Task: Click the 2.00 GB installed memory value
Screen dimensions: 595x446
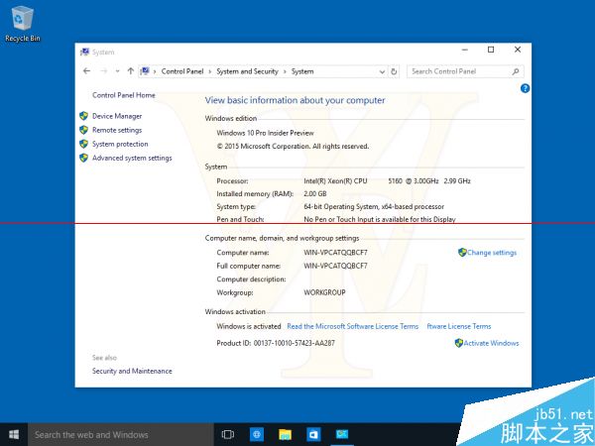Action: click(x=315, y=194)
